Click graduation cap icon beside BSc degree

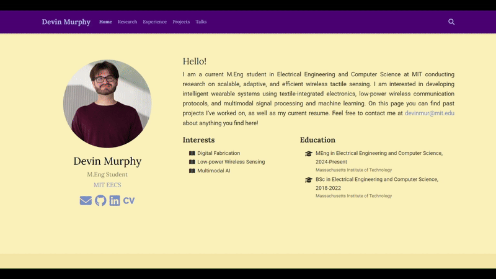[309, 180]
